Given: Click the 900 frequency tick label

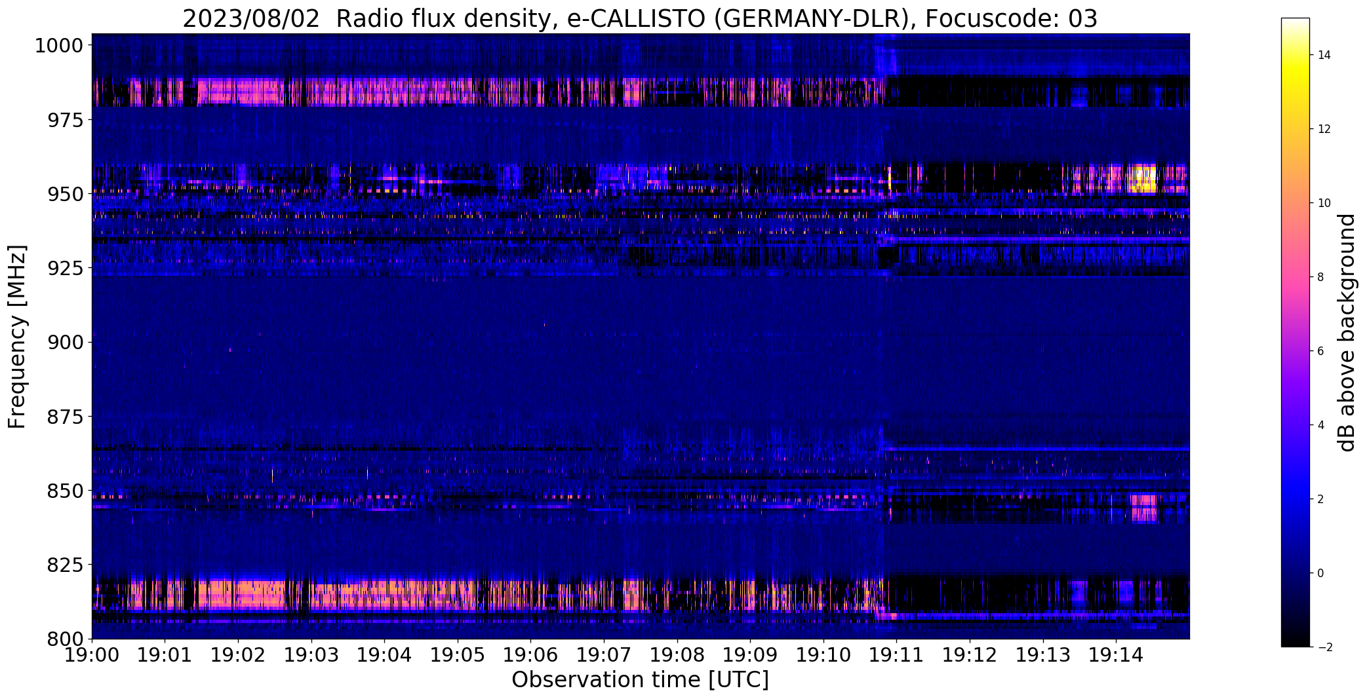Looking at the screenshot, I should pos(66,342).
